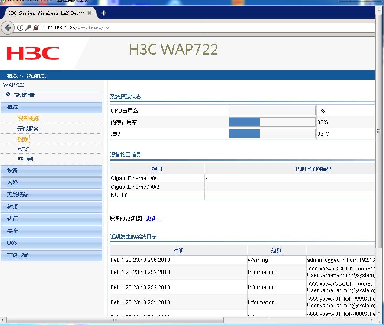Click the horizontal scrollbar right arrow

point(371,320)
